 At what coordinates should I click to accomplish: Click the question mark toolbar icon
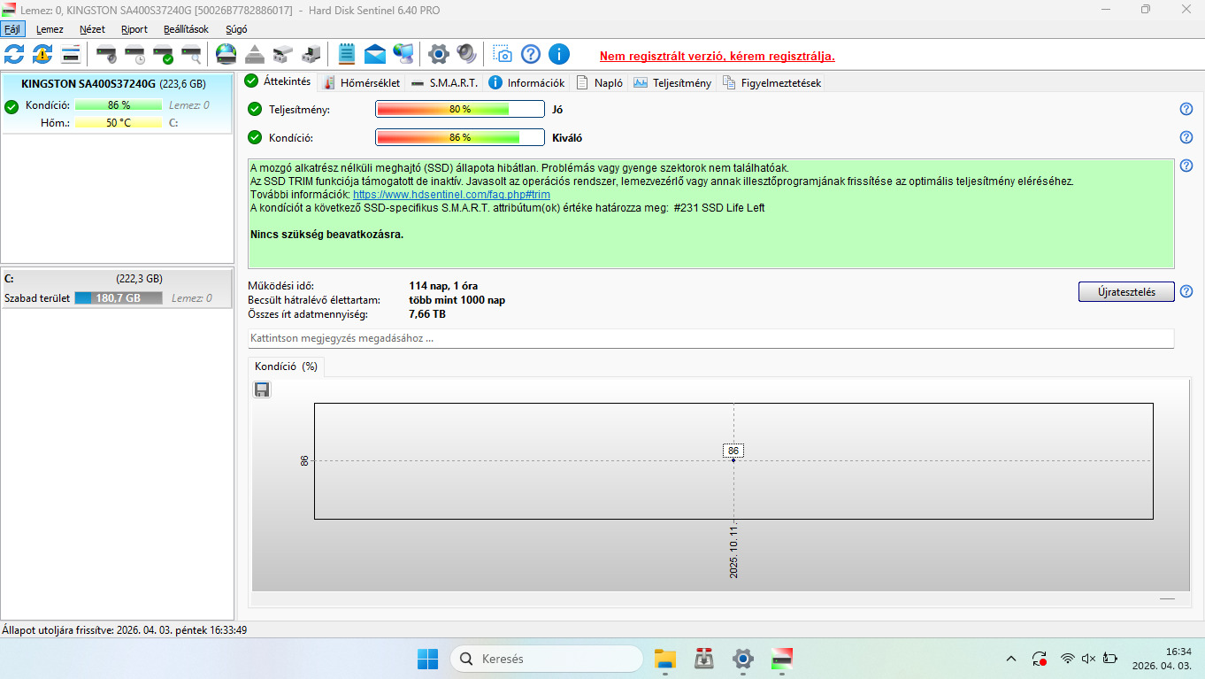click(x=531, y=54)
